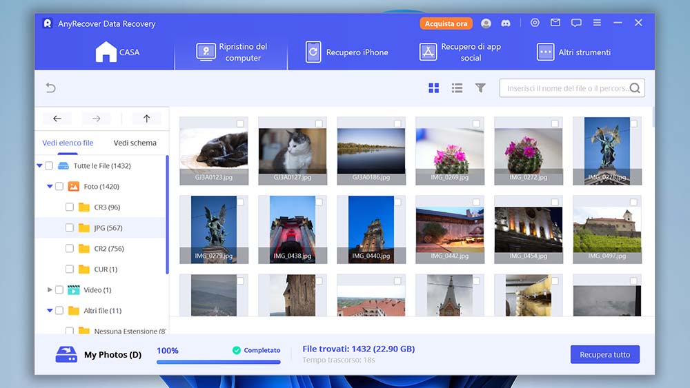Collapse the Tutte le File tree node
This screenshot has height=388, width=690.
coord(39,165)
